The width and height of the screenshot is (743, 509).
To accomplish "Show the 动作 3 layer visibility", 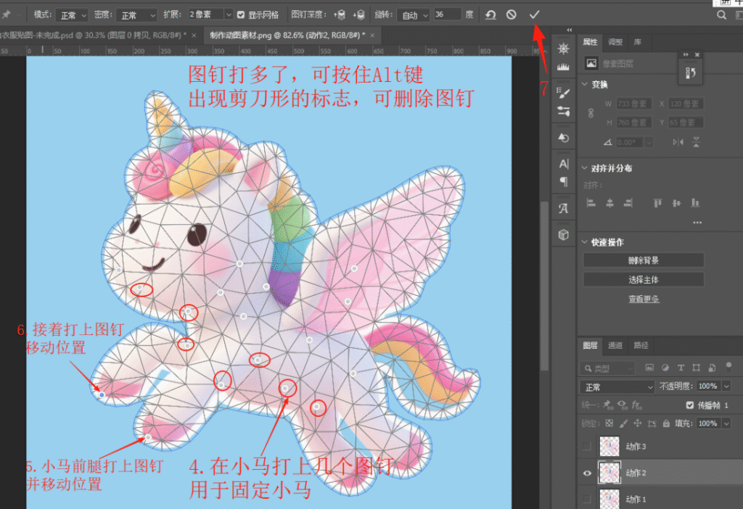I will tap(586, 446).
